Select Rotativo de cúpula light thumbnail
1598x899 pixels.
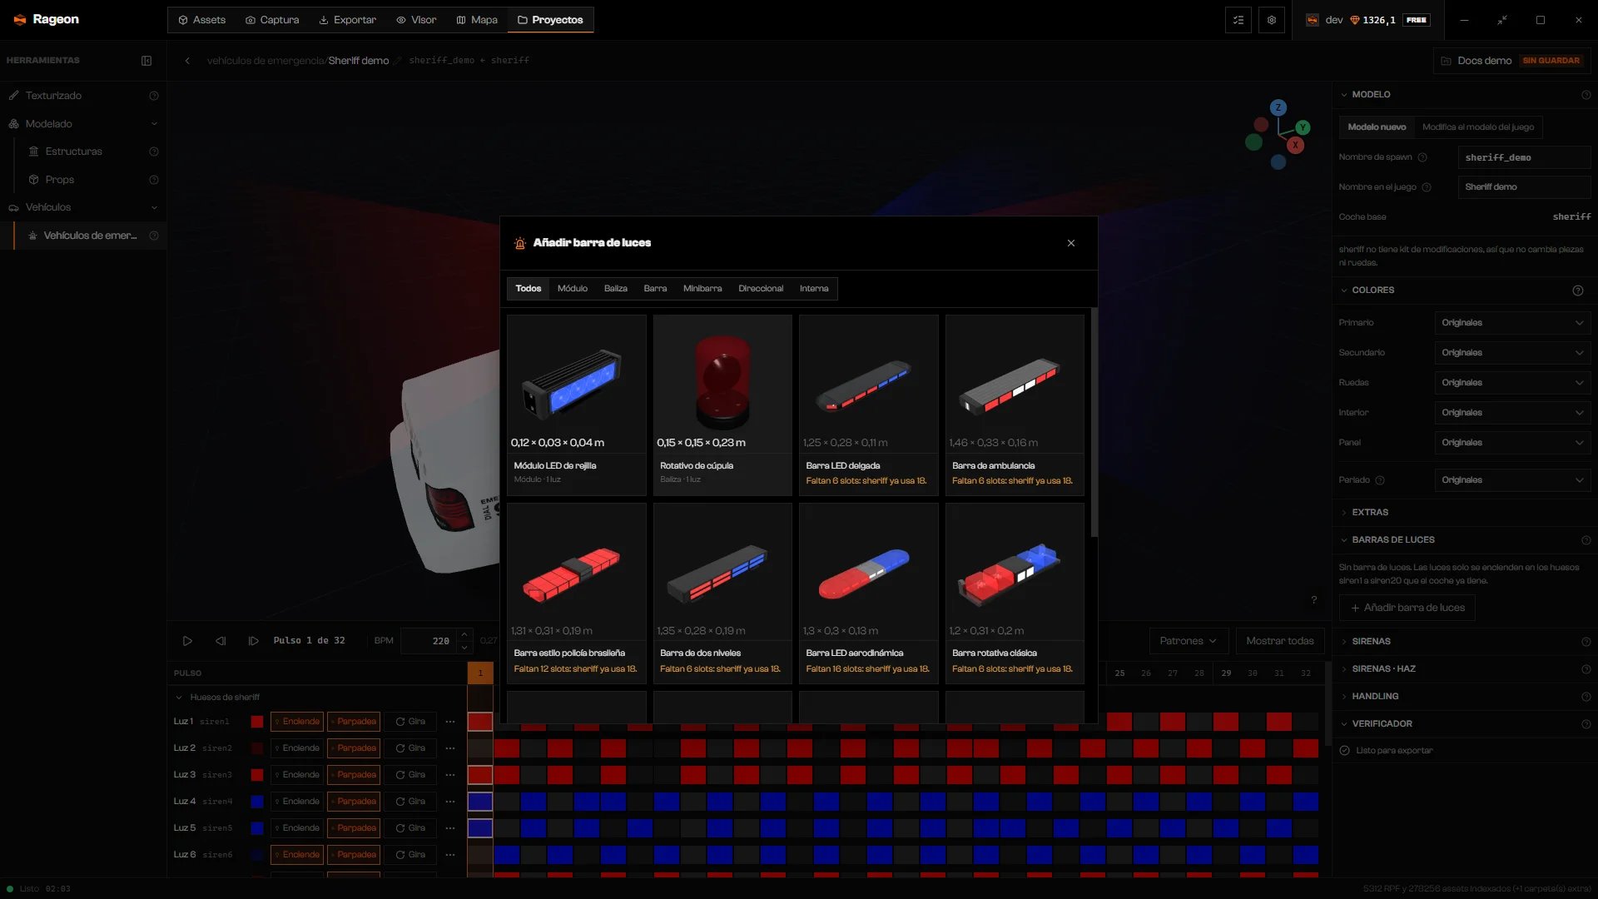coord(722,405)
